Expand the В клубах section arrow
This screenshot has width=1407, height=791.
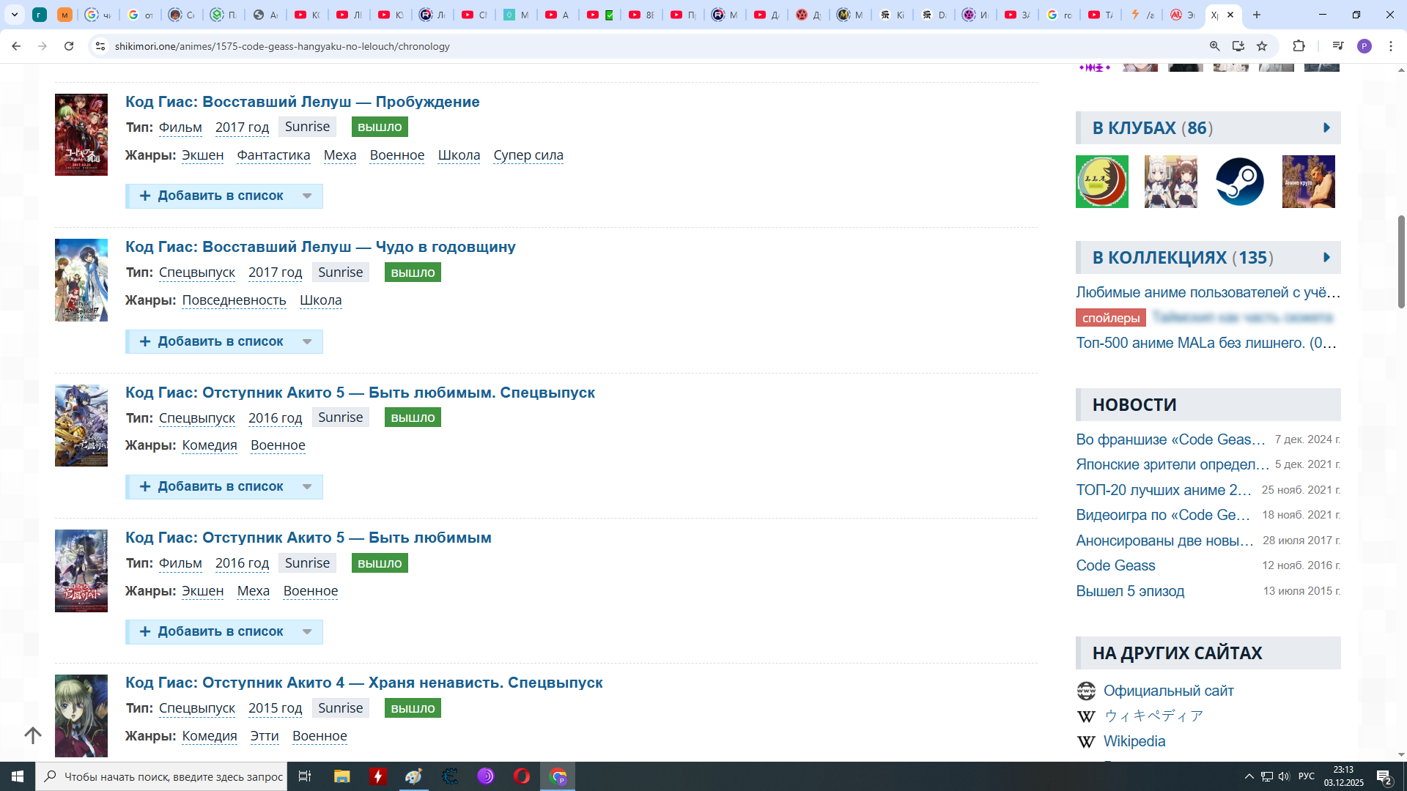click(x=1326, y=128)
